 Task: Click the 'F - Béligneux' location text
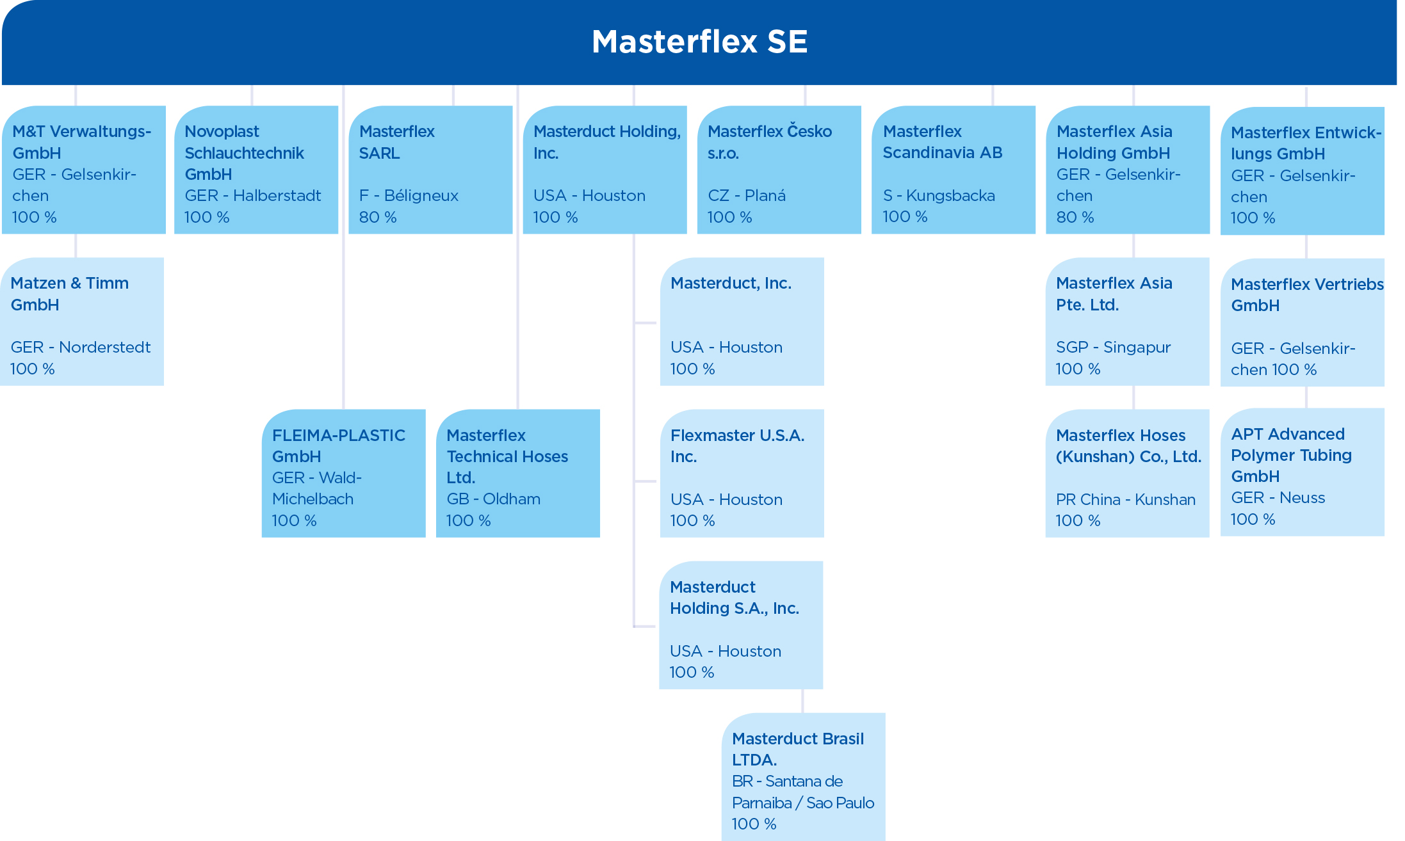[x=409, y=195]
